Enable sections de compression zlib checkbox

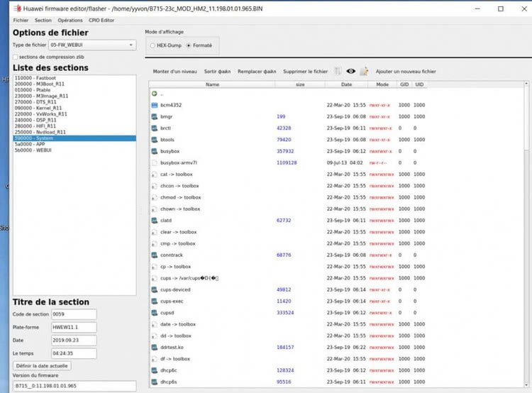[16, 56]
